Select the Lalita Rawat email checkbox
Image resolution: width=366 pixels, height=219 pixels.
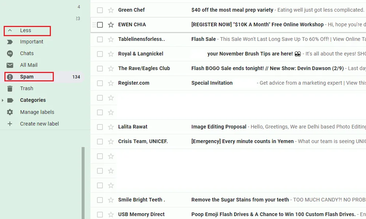click(x=100, y=127)
